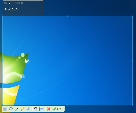Choose the arrow annotation tool

17,109
